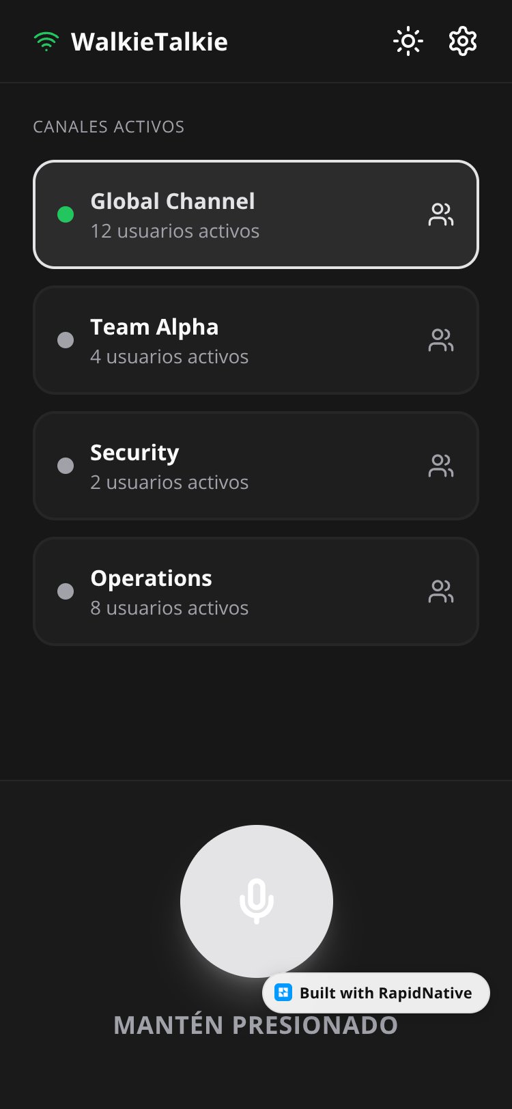Show users icon on Security channel

(x=441, y=466)
